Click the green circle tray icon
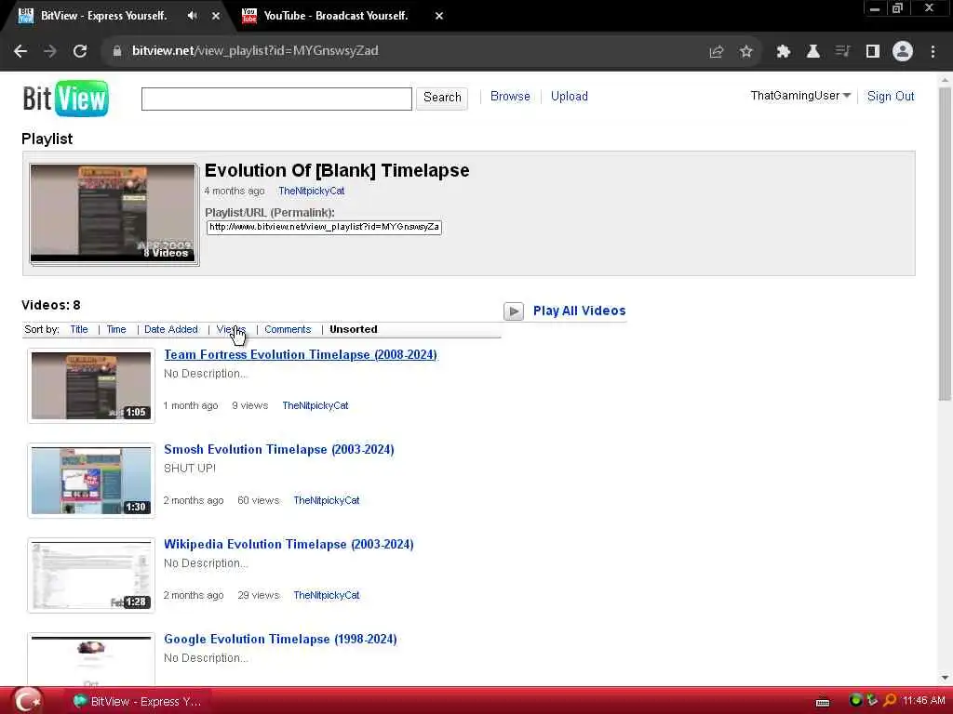This screenshot has width=953, height=714. pyautogui.click(x=855, y=700)
